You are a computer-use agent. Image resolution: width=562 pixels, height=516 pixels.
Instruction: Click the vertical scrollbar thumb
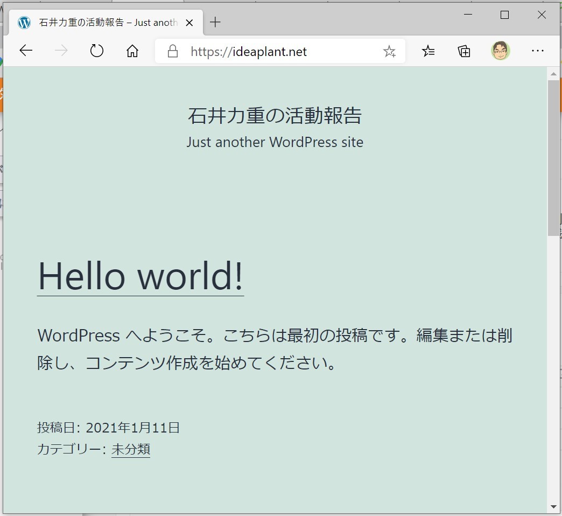point(553,156)
